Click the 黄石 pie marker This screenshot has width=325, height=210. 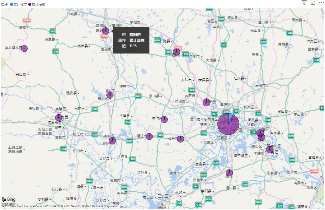[x=270, y=150]
